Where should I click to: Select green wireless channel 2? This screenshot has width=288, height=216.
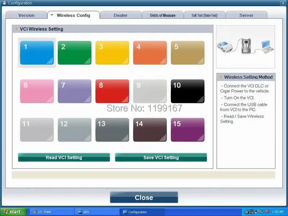click(x=75, y=53)
